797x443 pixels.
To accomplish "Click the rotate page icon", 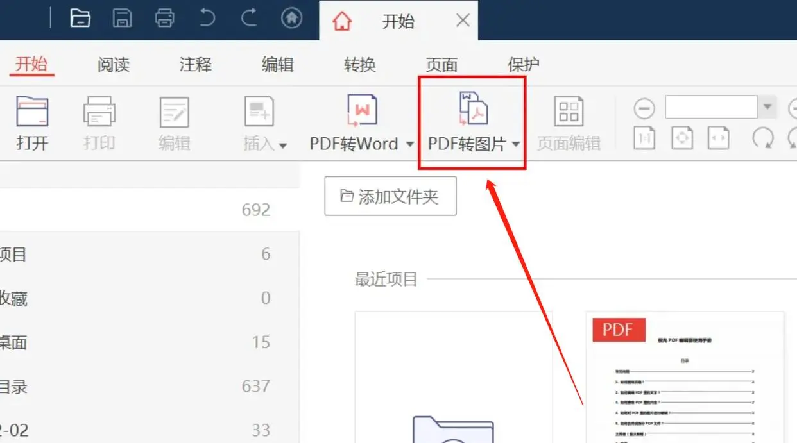I will tap(763, 138).
